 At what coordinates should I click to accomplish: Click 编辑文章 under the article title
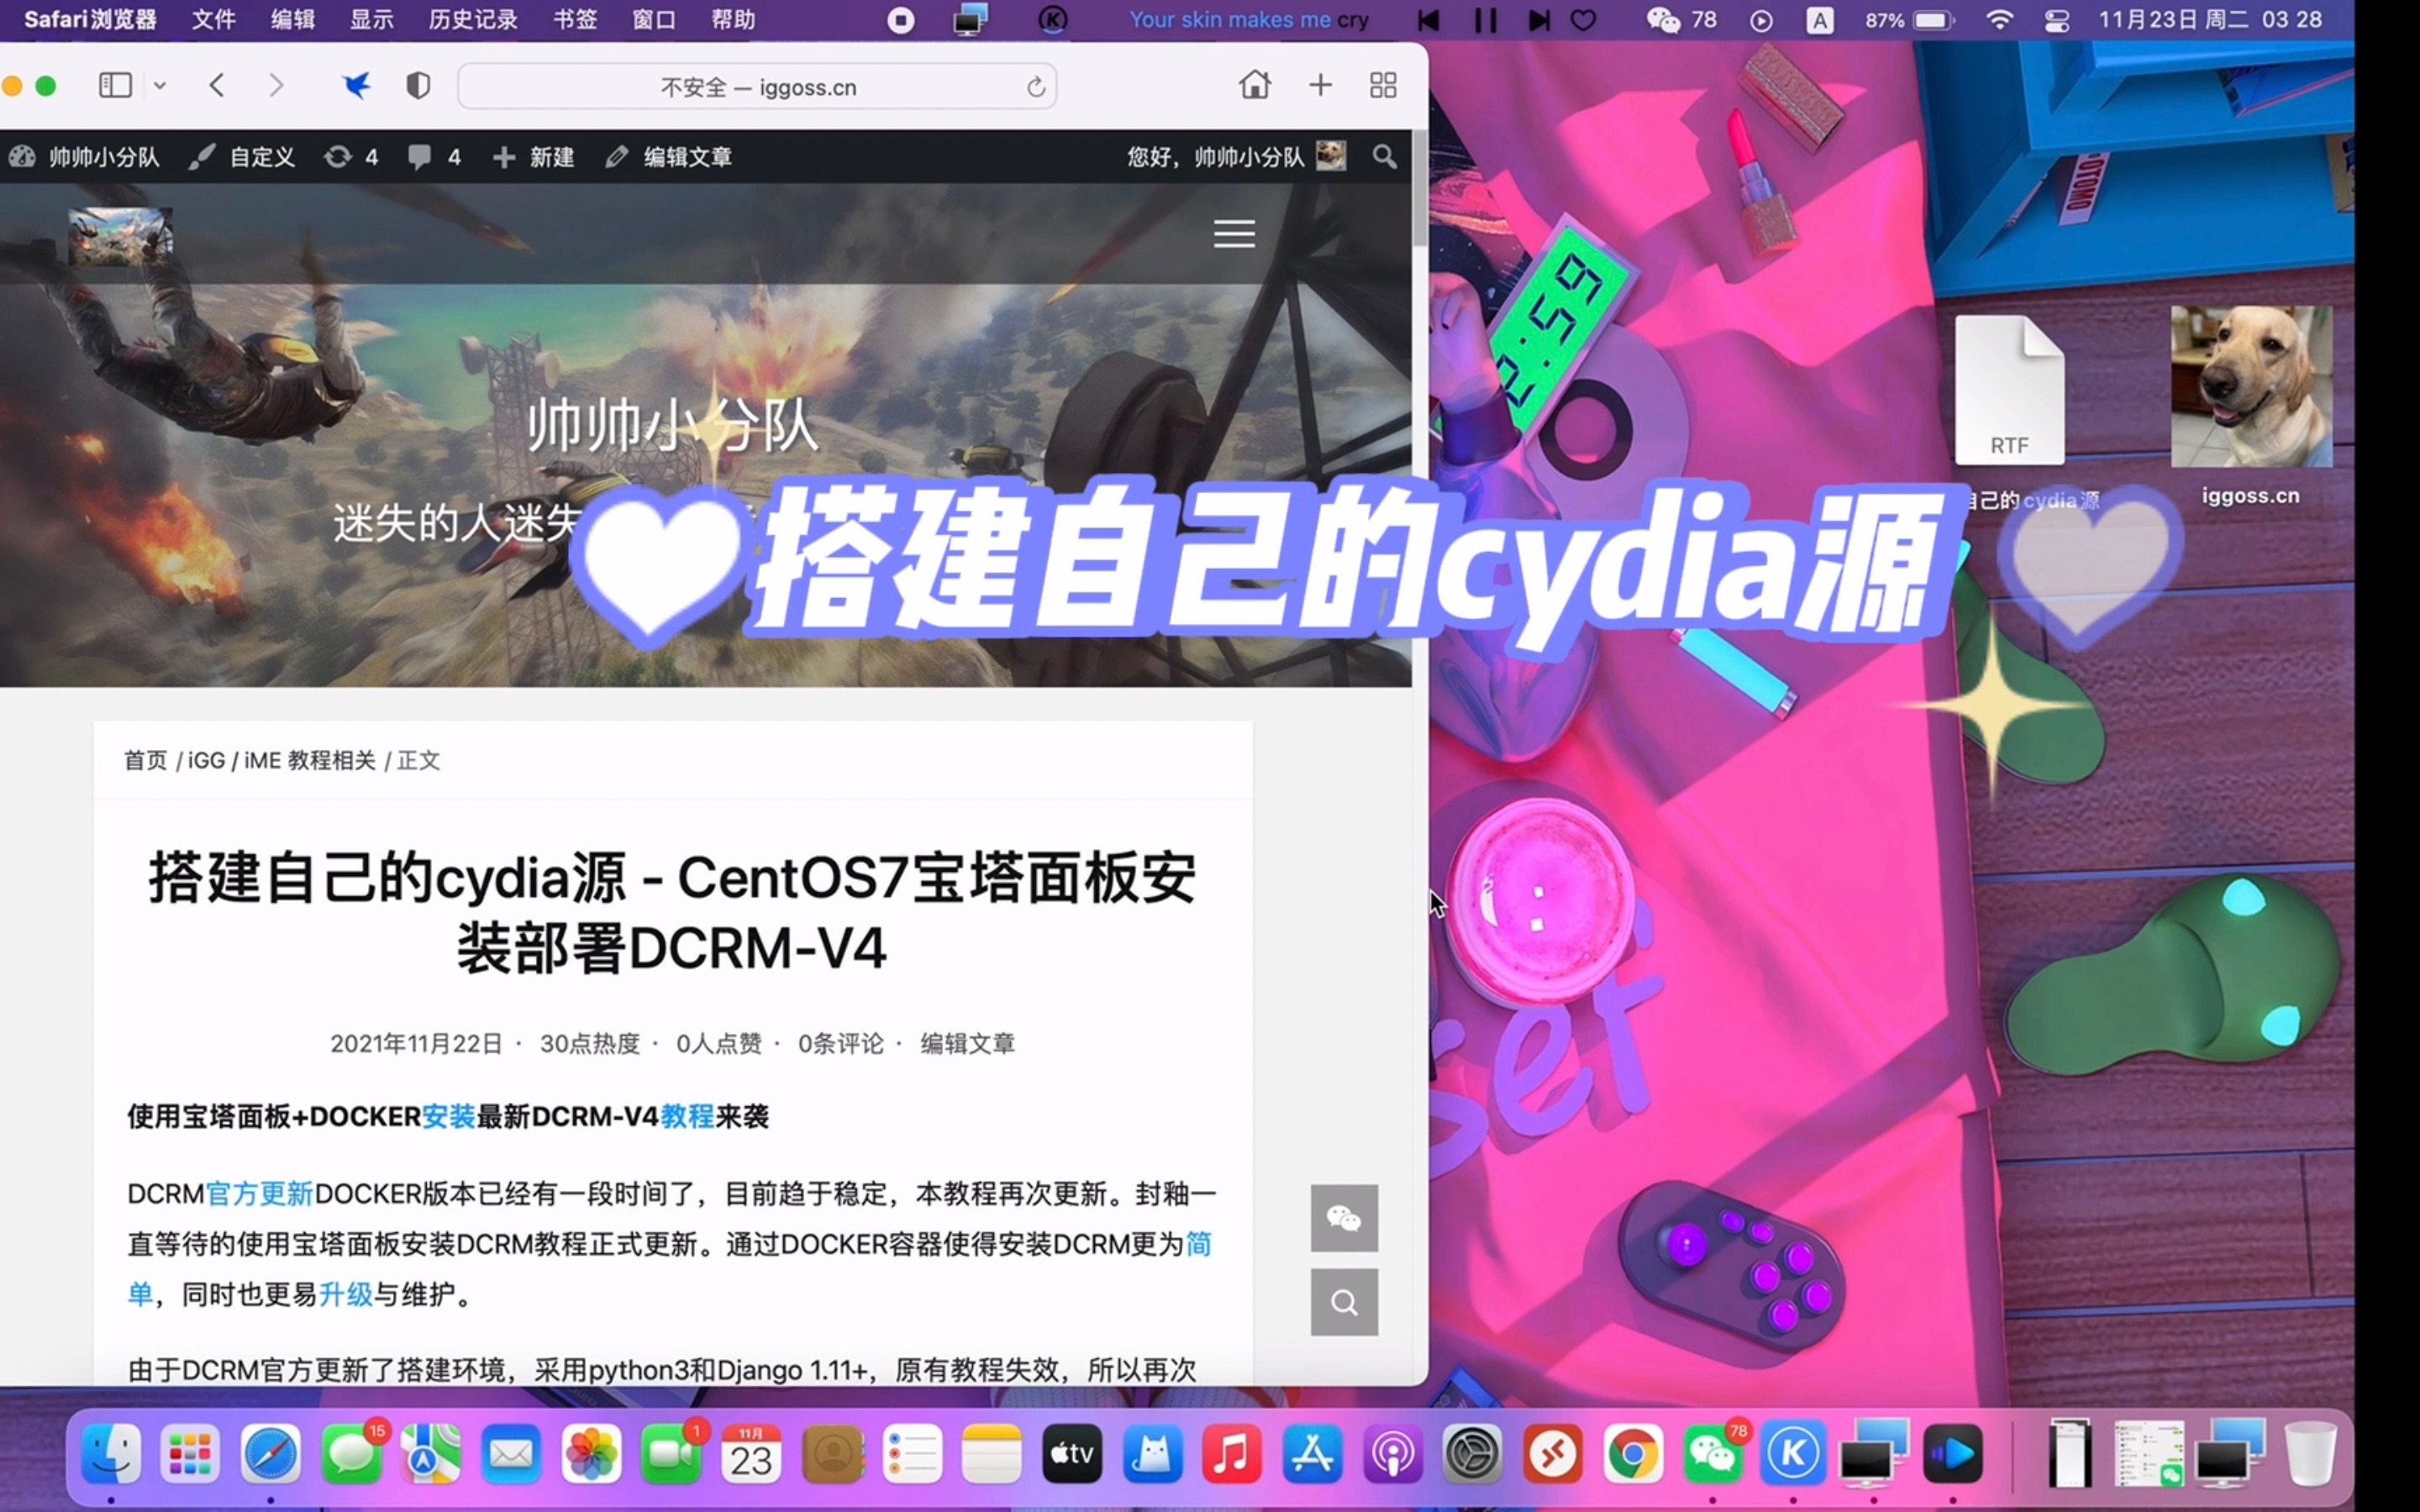(967, 1044)
